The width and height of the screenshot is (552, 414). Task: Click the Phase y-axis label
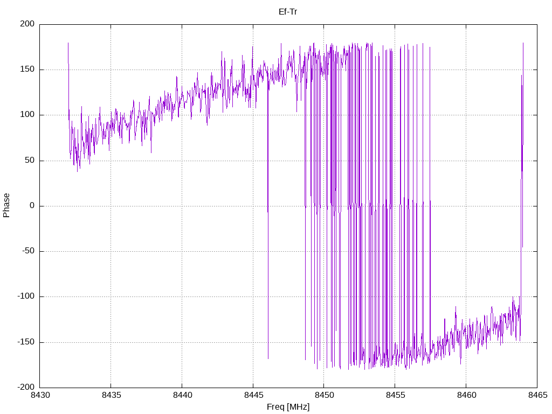[6, 205]
